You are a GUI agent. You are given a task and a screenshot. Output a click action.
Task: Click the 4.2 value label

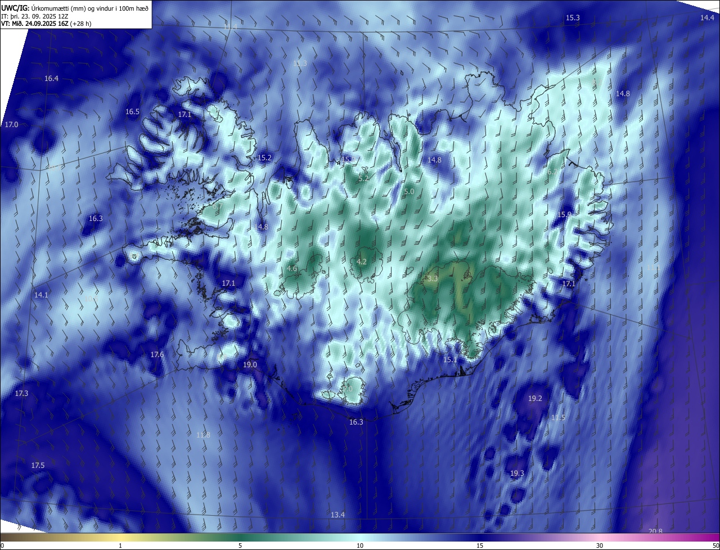pyautogui.click(x=362, y=262)
